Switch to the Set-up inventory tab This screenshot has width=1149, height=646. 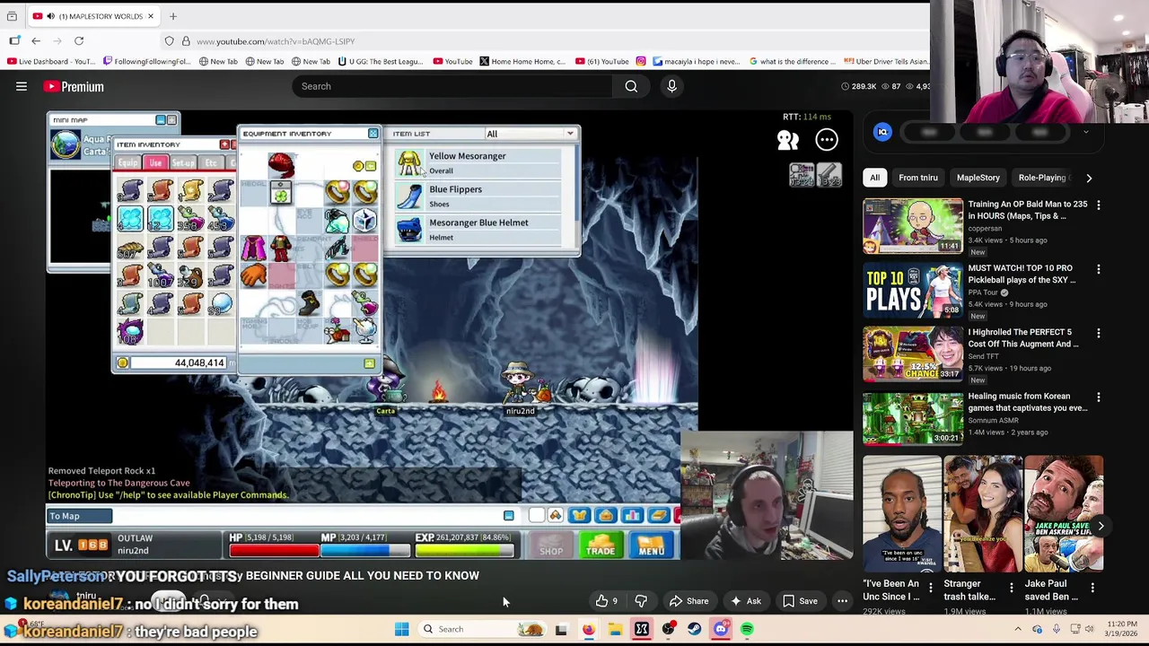pyautogui.click(x=183, y=162)
